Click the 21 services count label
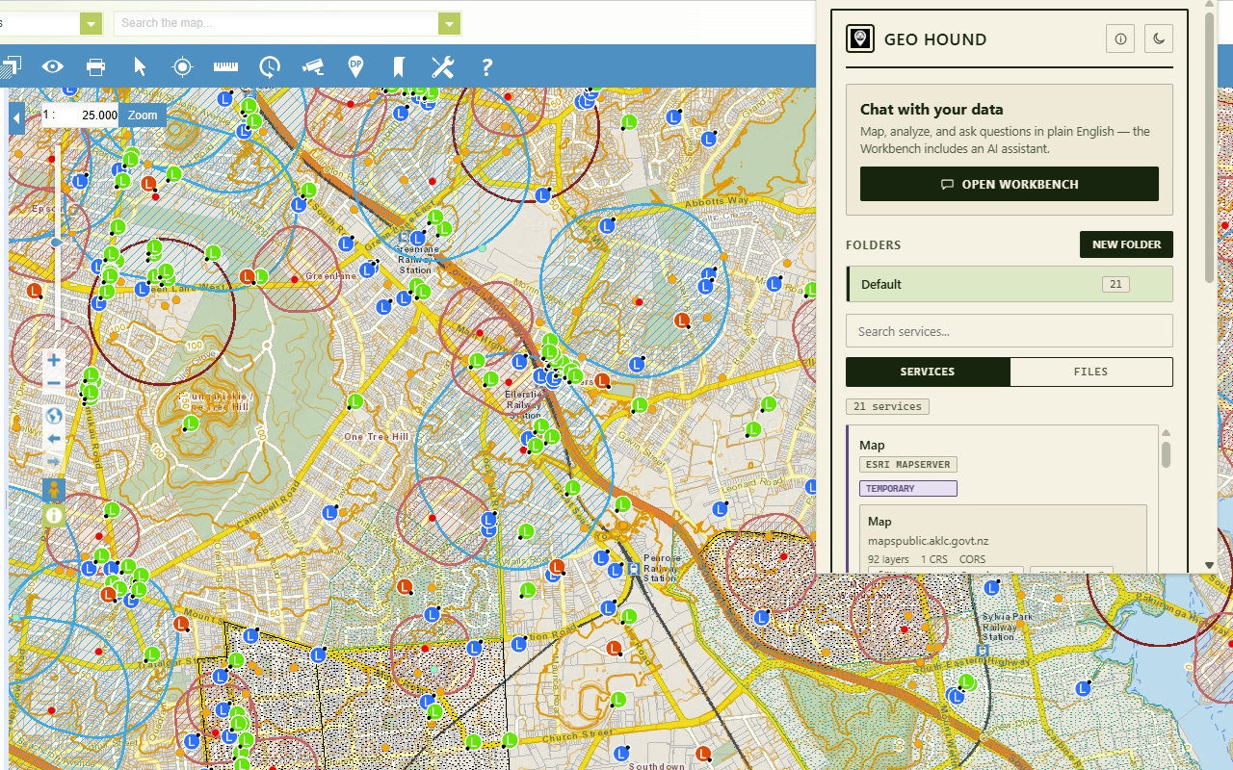Screen dimensions: 1233x770 click(x=887, y=406)
